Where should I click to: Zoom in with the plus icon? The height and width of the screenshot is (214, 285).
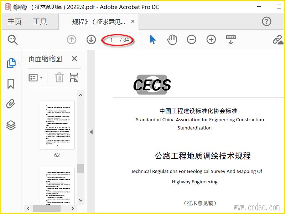[211, 40]
